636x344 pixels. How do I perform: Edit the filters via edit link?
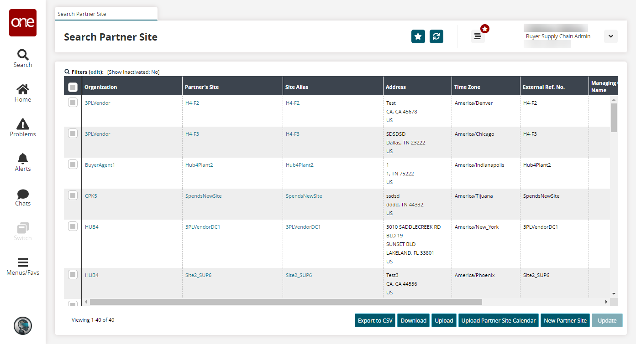point(96,72)
